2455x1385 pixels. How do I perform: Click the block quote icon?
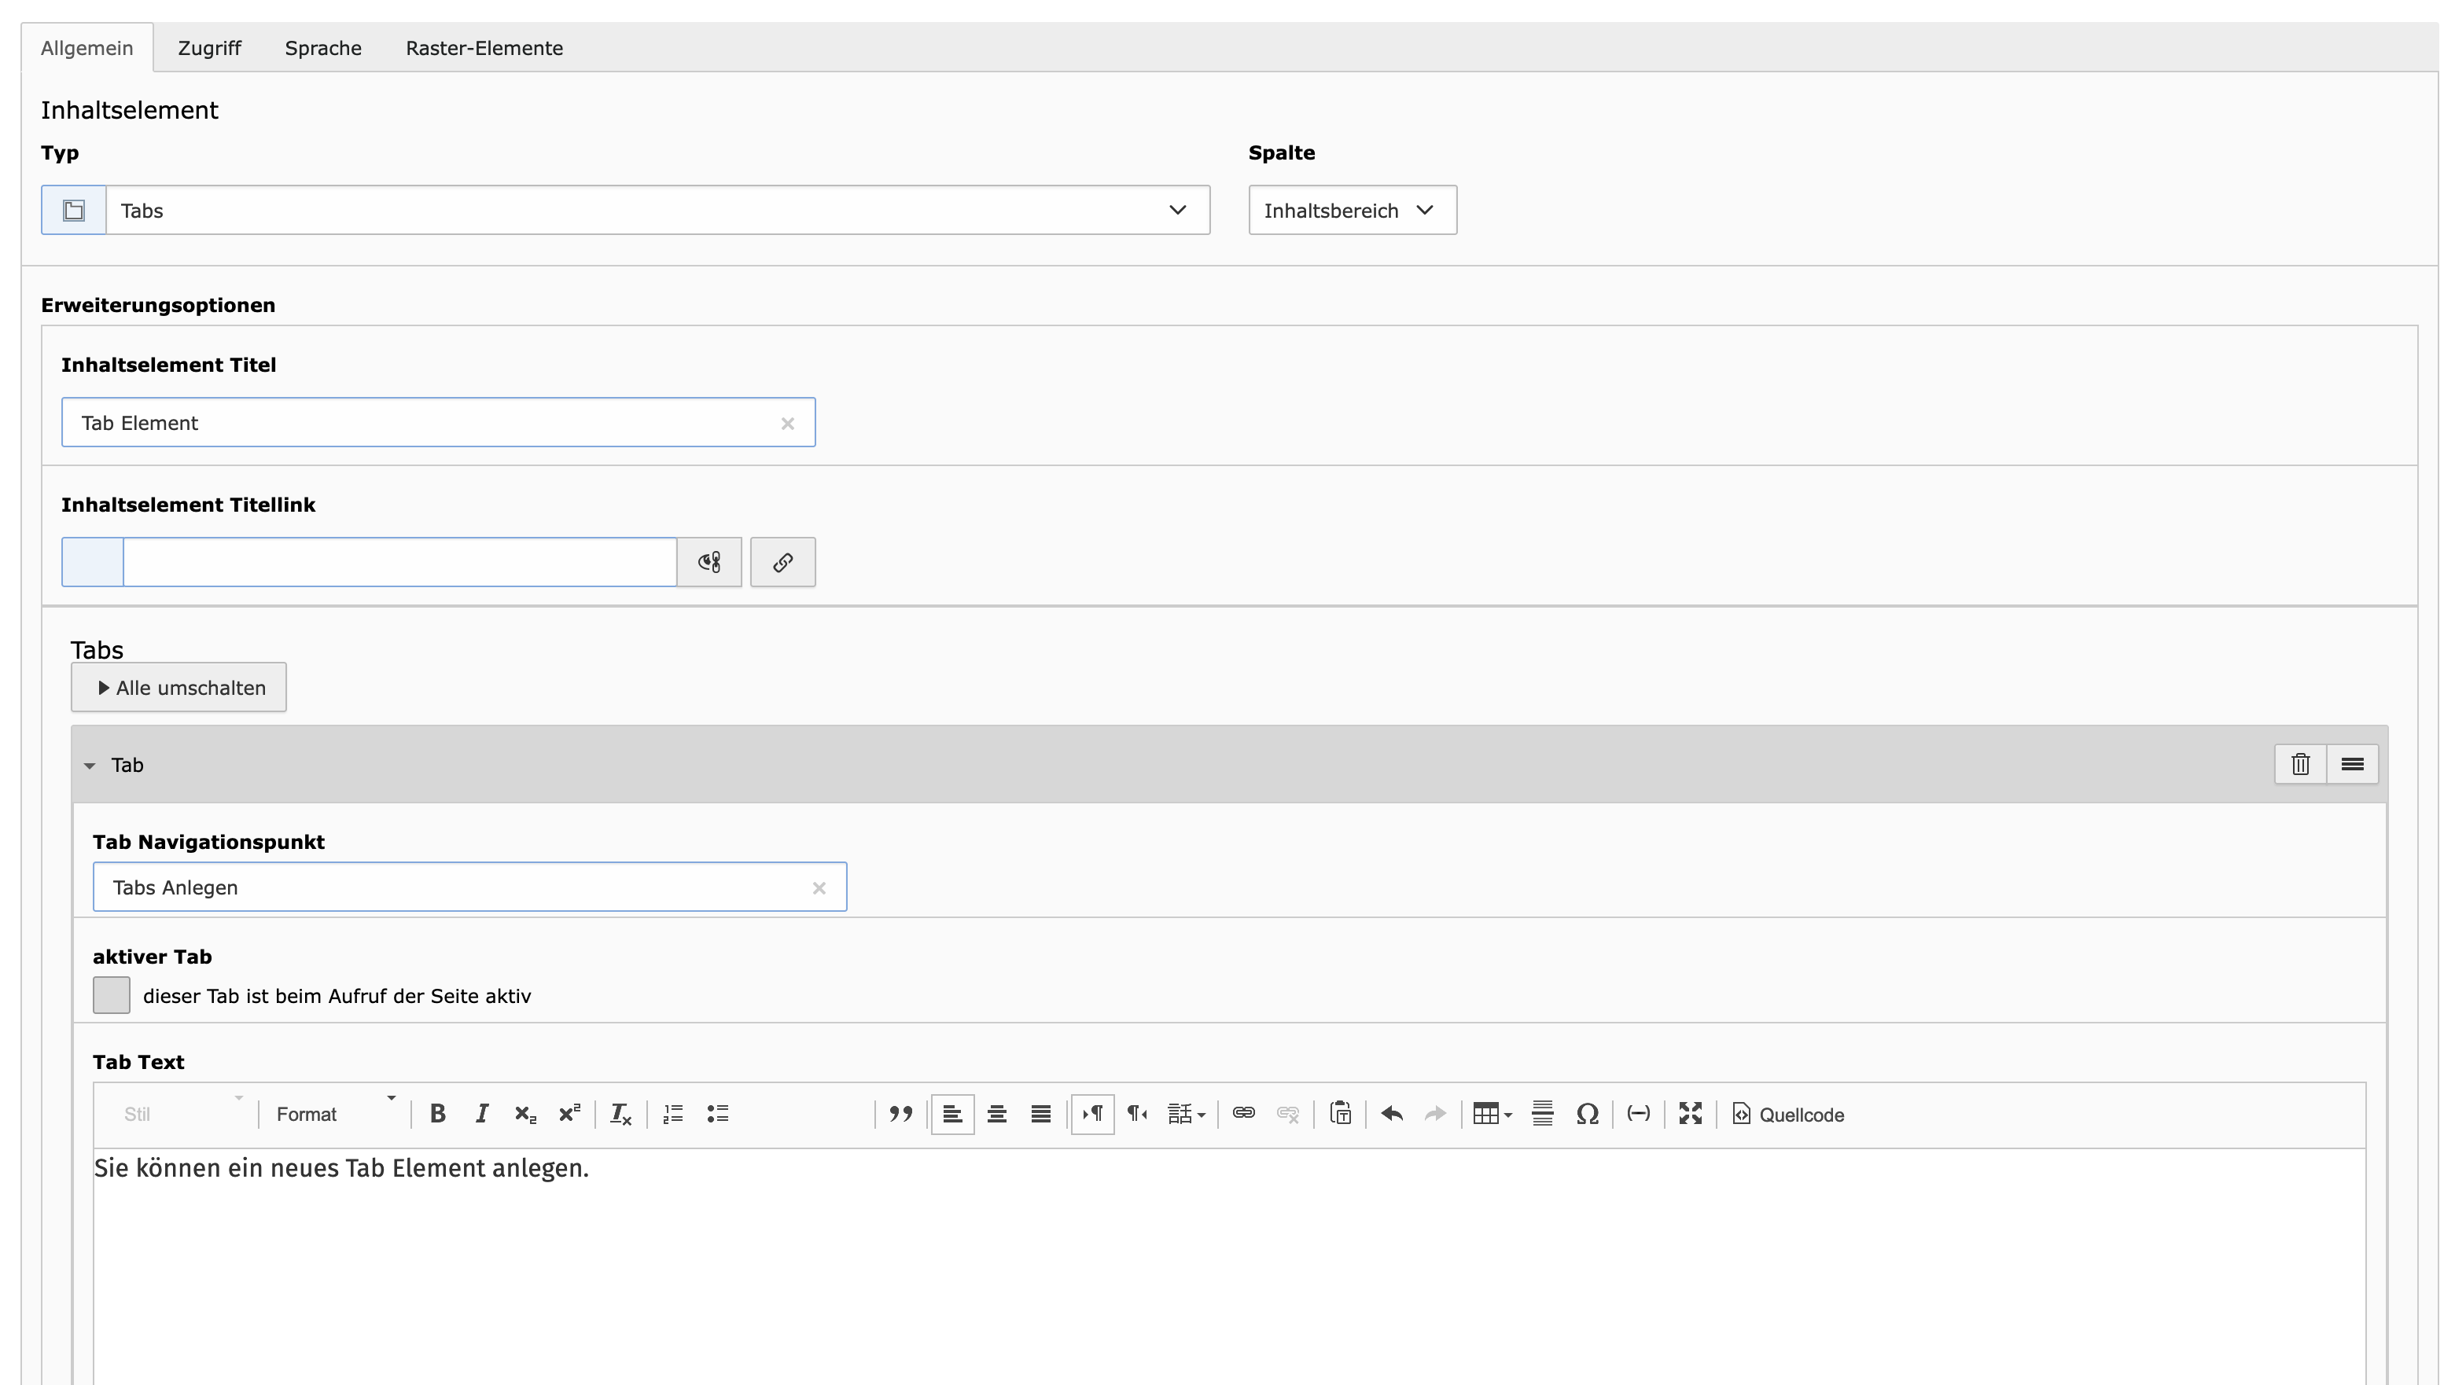[900, 1114]
